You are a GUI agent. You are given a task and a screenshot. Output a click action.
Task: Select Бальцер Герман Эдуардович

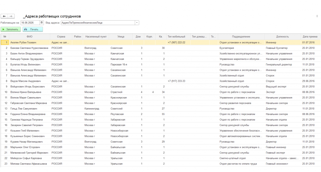pos(161,59)
